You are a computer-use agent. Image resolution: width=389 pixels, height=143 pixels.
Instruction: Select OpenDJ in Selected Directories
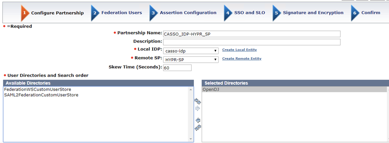(x=294, y=90)
